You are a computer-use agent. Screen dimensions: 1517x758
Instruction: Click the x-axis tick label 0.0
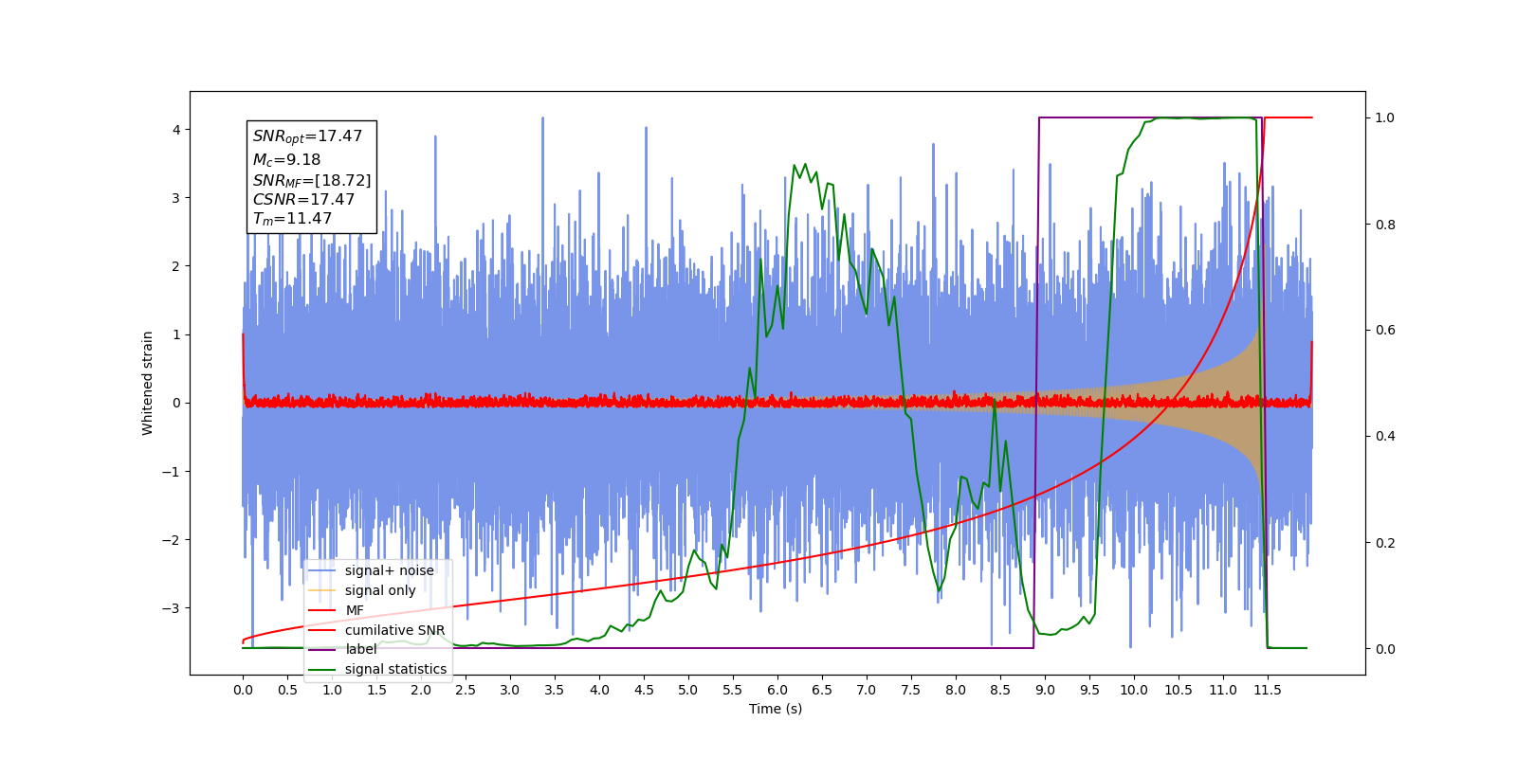tap(243, 690)
